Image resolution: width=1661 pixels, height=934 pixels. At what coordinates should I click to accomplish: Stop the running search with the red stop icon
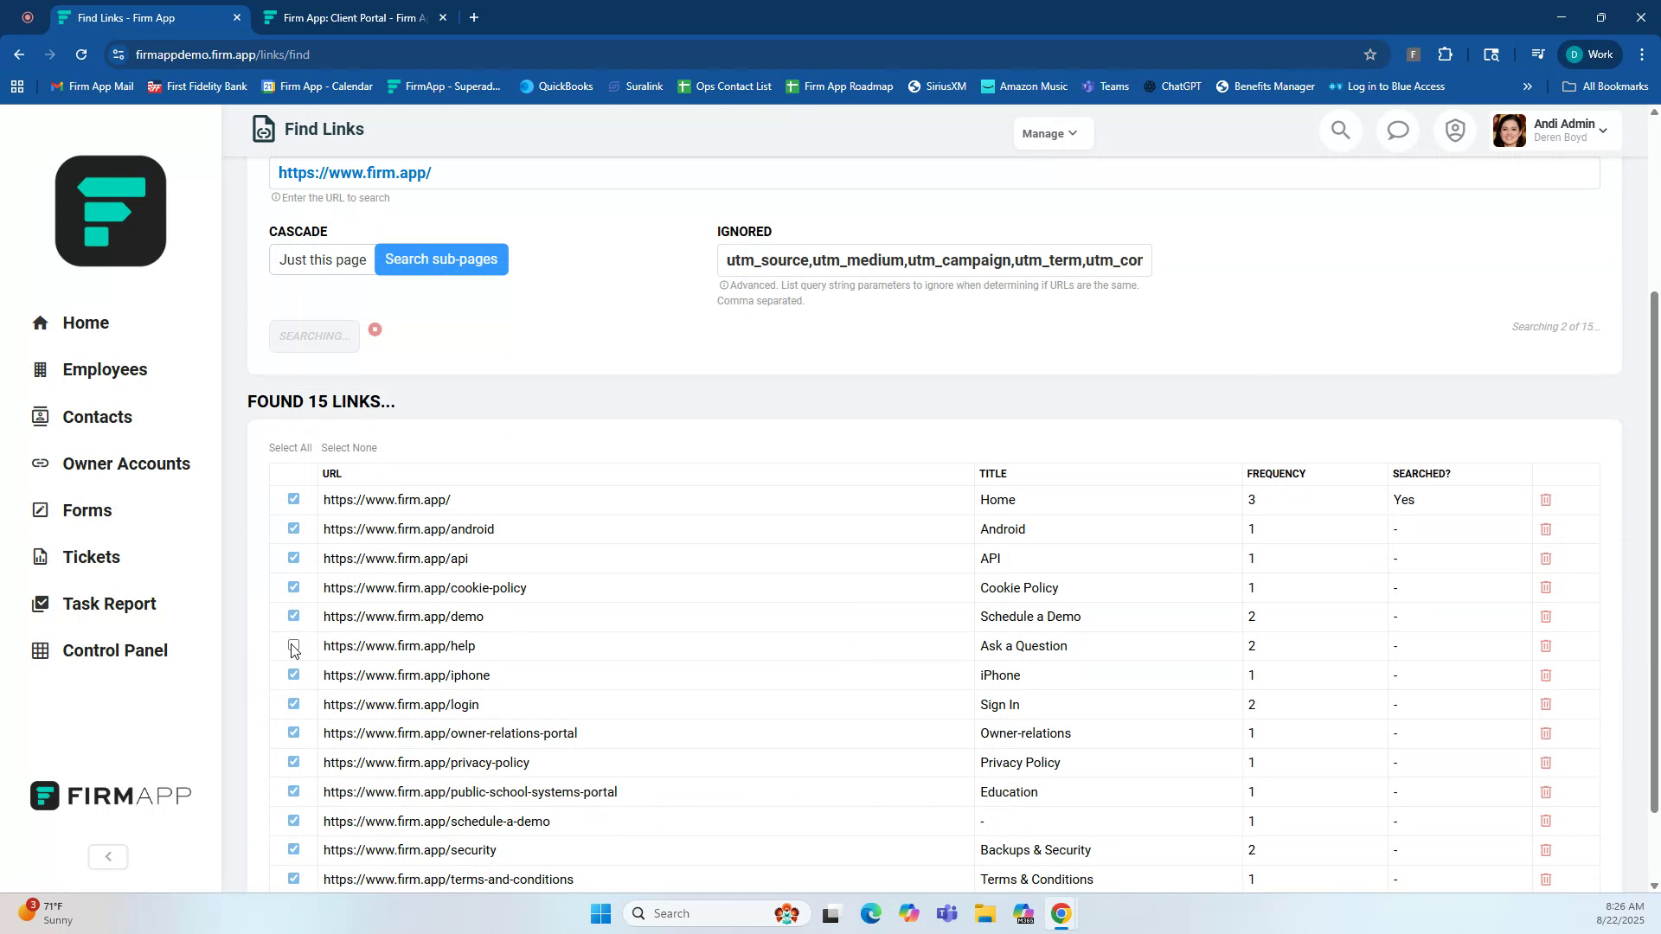(375, 329)
